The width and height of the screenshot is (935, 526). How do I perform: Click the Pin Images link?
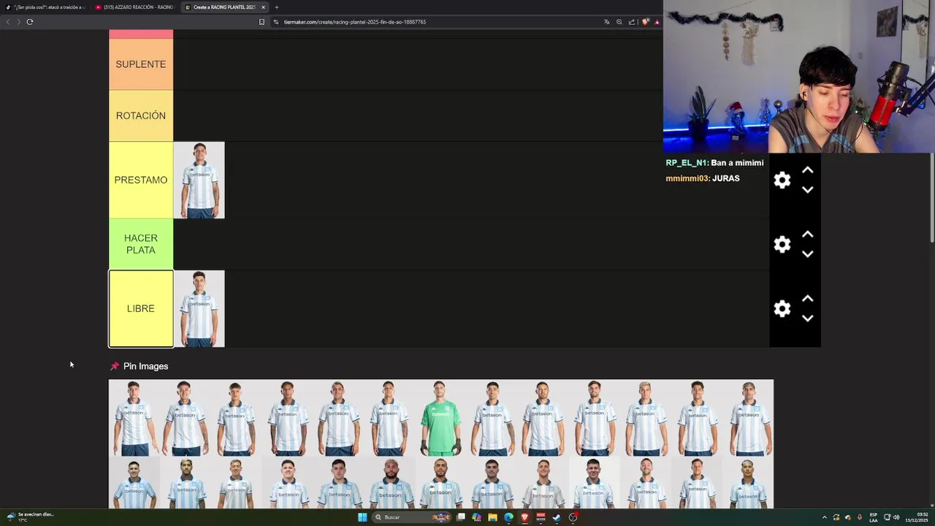(x=145, y=366)
